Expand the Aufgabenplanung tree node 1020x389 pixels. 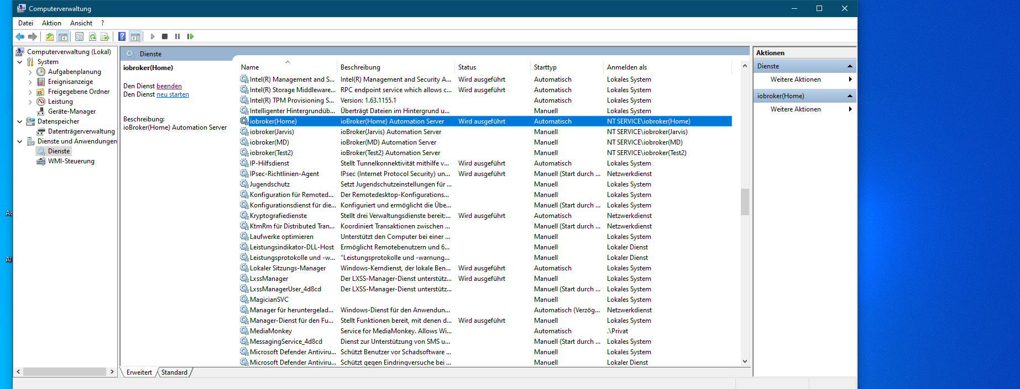[x=30, y=72]
